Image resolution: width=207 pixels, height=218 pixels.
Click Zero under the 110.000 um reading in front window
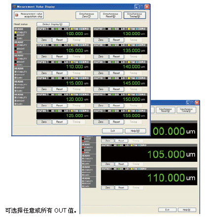pos(44,73)
